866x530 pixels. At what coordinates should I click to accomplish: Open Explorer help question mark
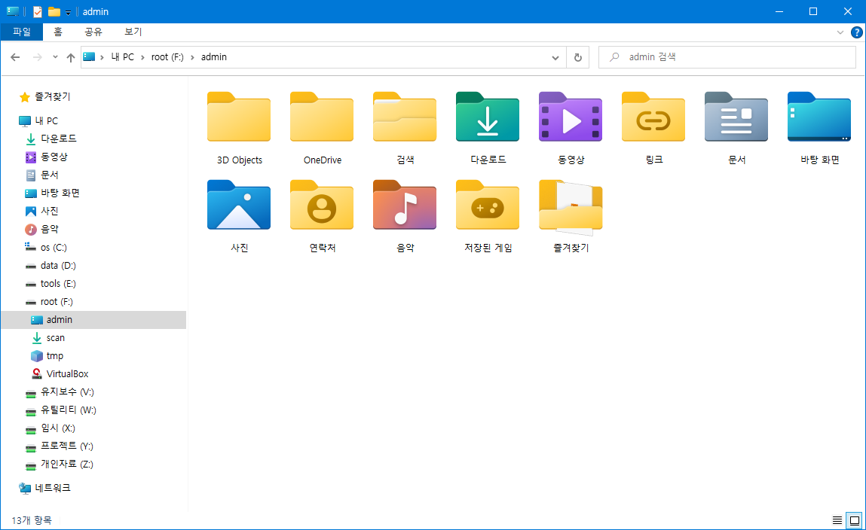(857, 32)
